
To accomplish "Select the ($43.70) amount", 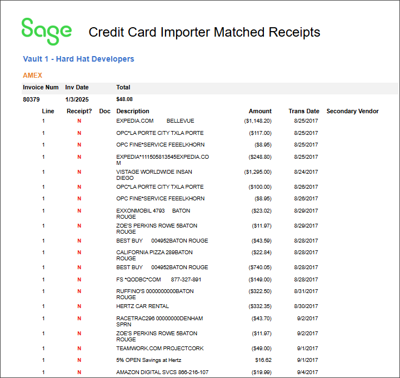I will (x=262, y=319).
